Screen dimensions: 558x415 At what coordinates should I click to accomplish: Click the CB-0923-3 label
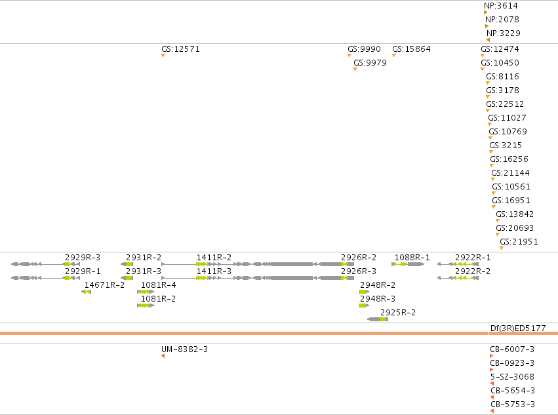512,363
